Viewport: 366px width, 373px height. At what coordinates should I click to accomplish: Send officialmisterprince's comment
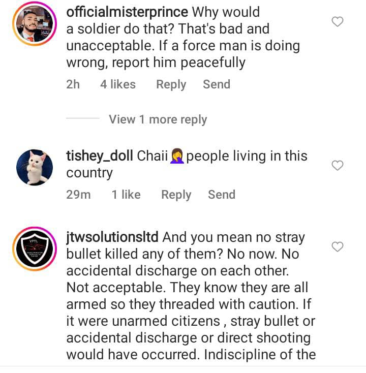[x=217, y=84]
